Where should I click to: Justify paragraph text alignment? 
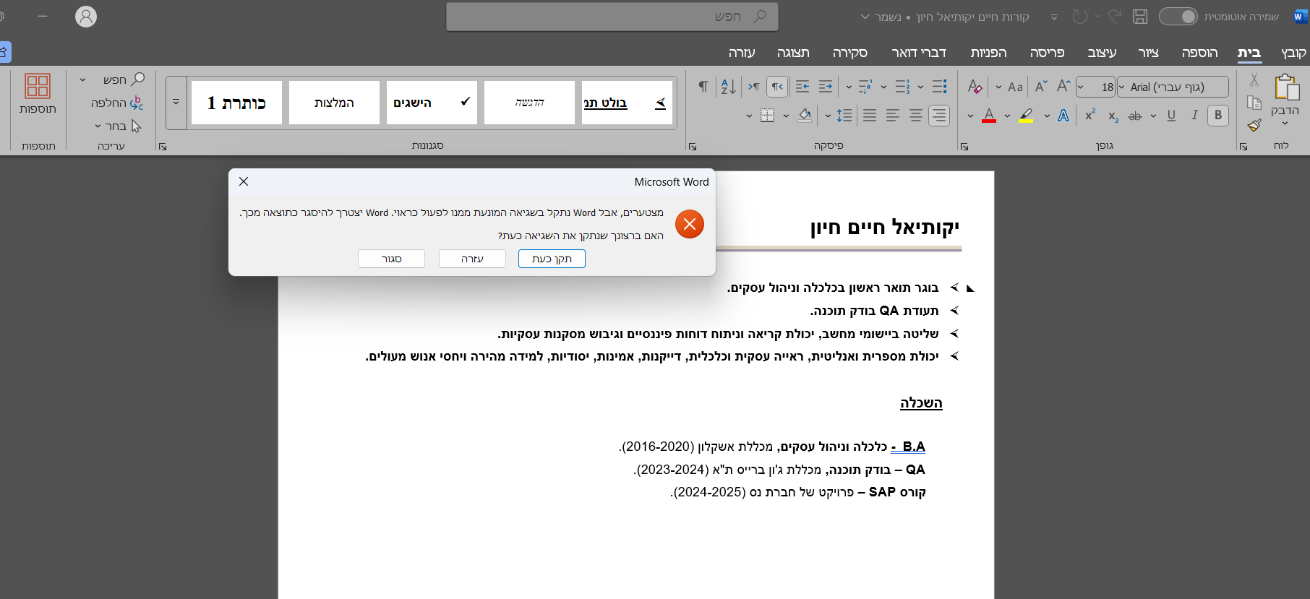870,116
